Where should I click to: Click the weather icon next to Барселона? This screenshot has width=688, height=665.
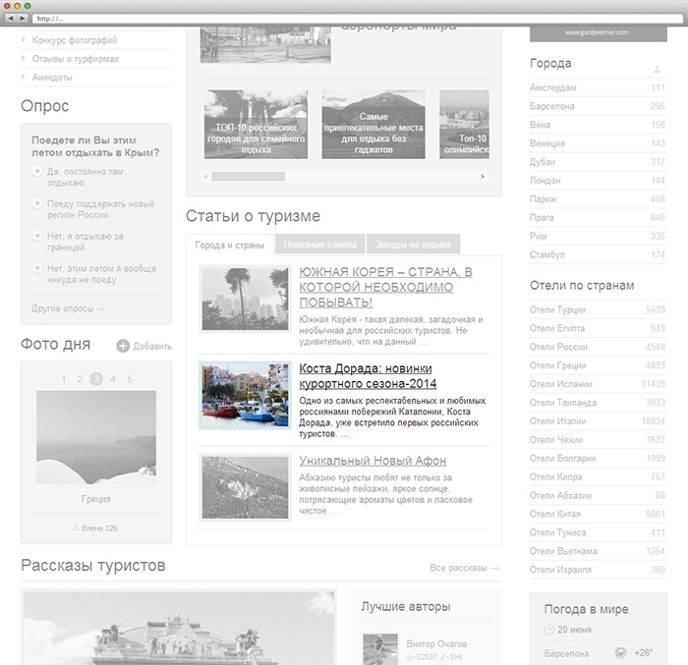coord(620,653)
